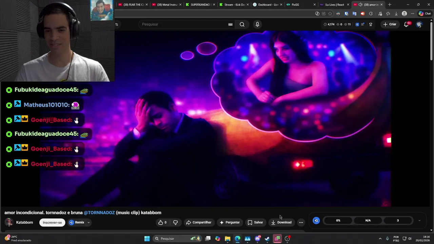Open Edge downloads icon in the toolbar
Screen dimensions: 434x244
(x=396, y=14)
